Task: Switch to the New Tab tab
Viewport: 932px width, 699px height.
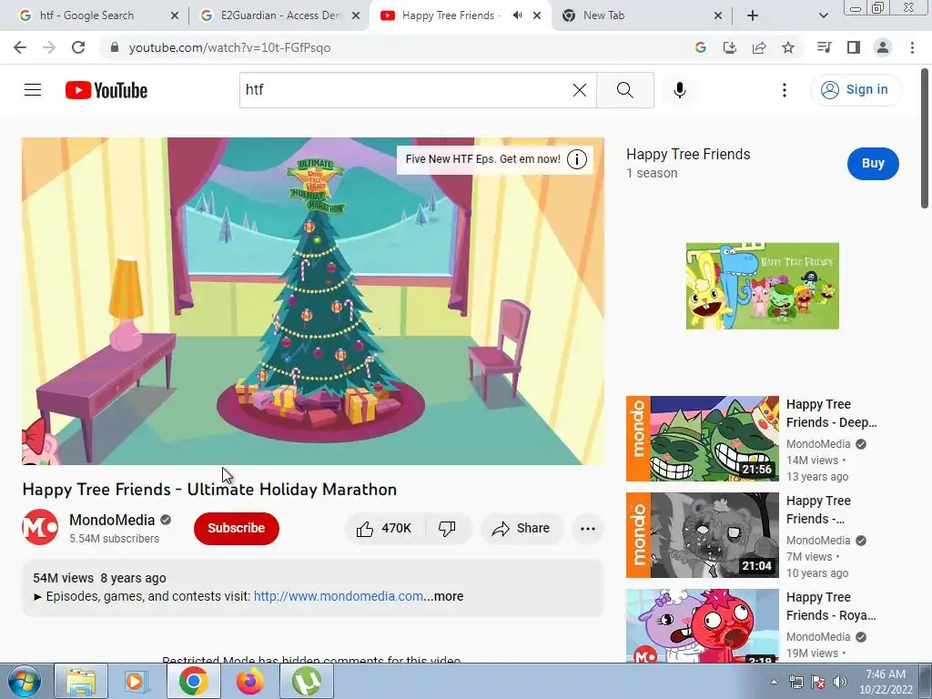Action: pos(603,15)
